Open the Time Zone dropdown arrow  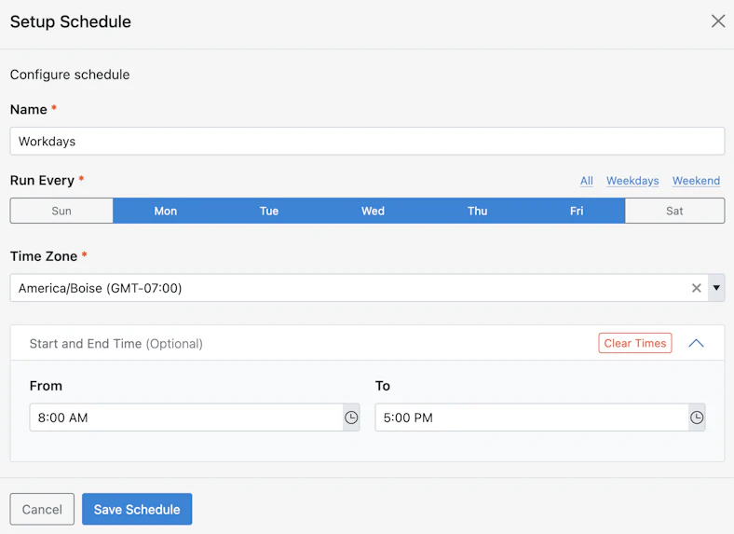716,288
